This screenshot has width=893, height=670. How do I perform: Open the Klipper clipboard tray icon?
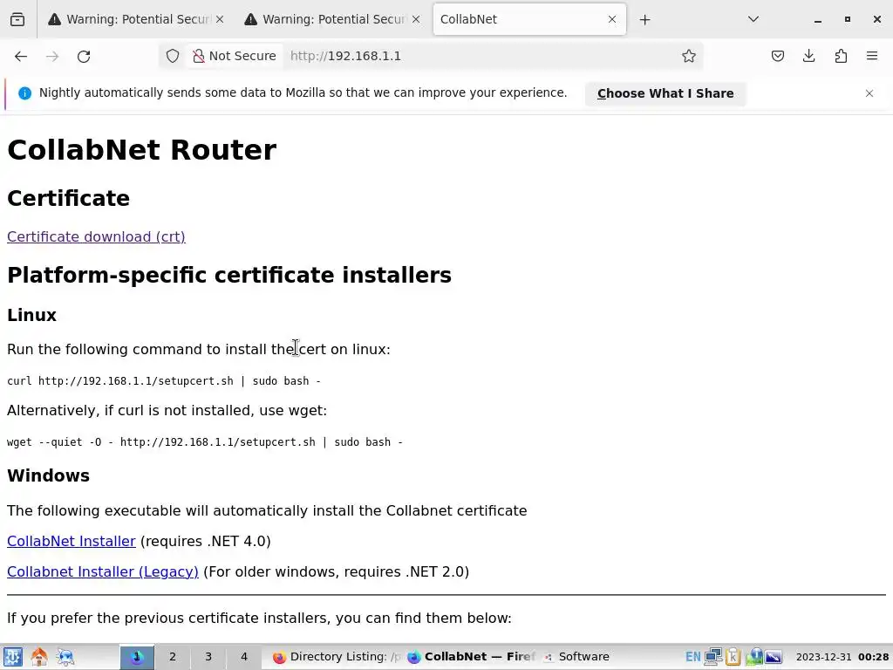(733, 657)
